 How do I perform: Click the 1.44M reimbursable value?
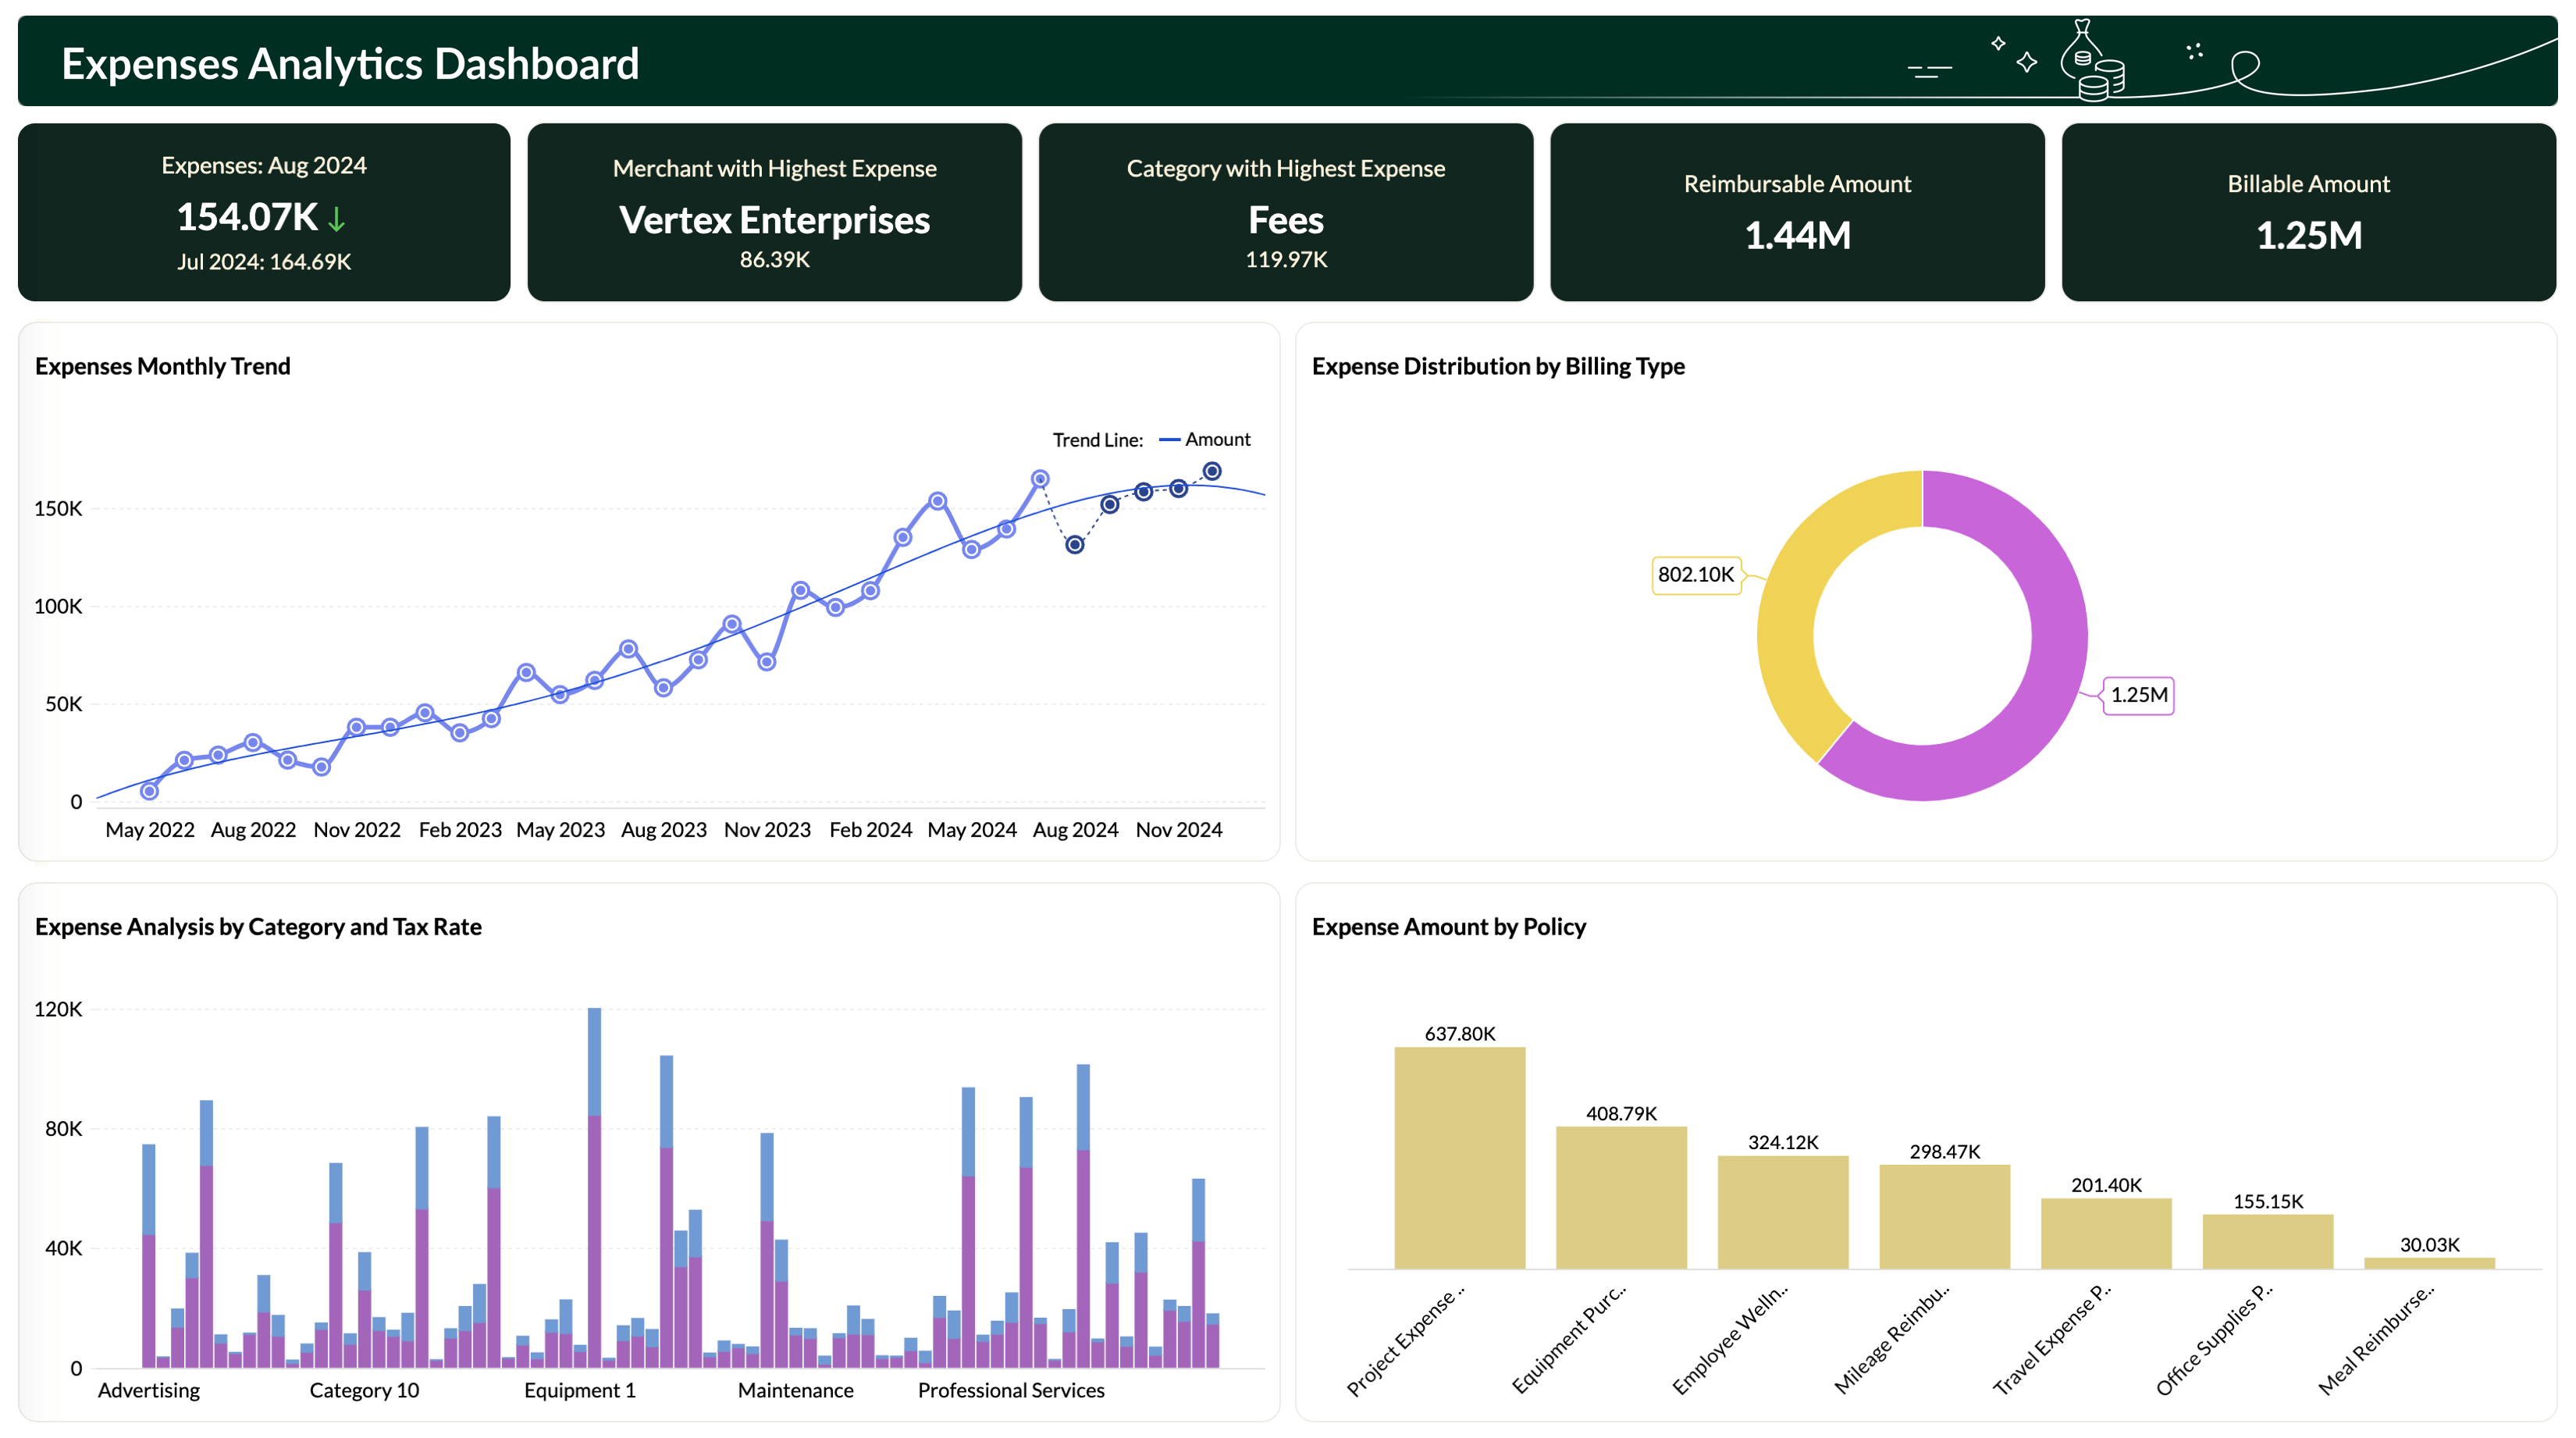pos(1797,235)
